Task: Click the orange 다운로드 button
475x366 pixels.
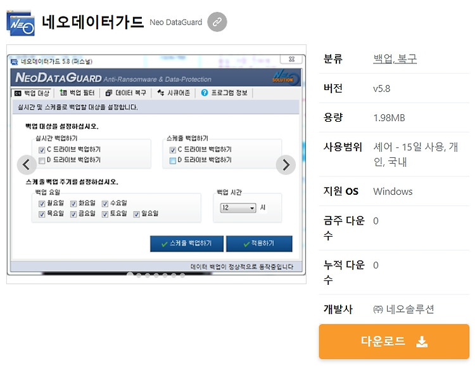Action: (394, 341)
